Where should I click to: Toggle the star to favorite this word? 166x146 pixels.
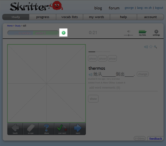tap(151, 47)
